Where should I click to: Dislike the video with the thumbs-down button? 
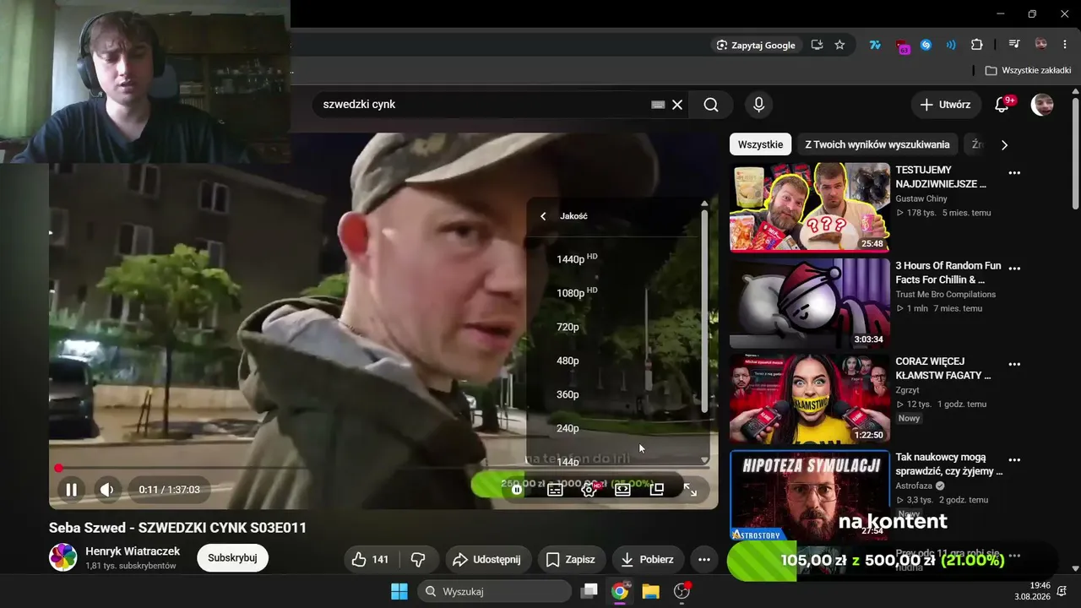(418, 559)
